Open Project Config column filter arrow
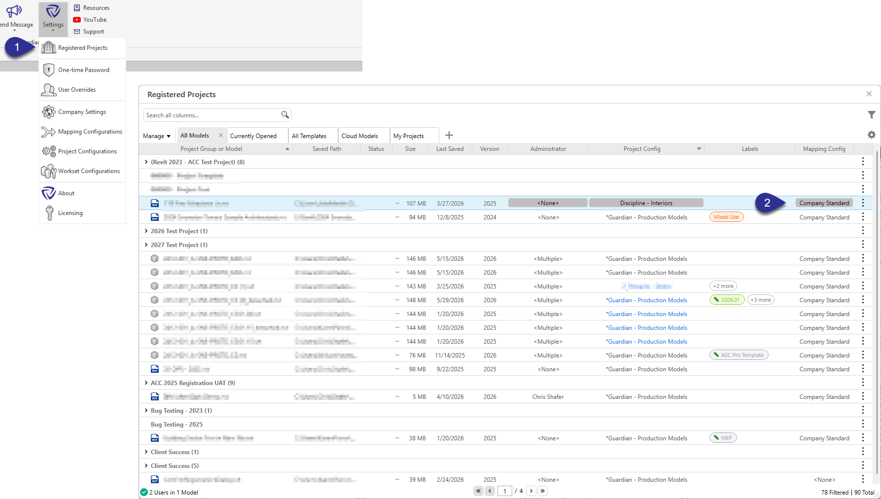 [699, 149]
